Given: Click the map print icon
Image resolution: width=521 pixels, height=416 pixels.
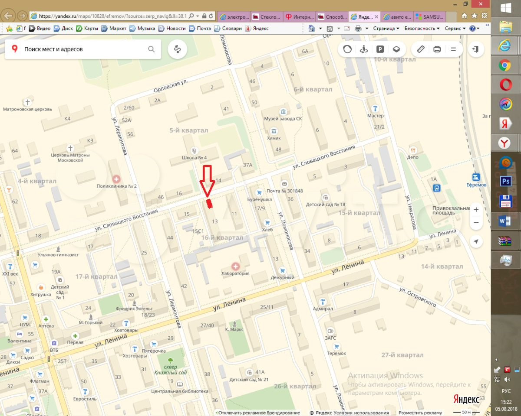Looking at the screenshot, I should coord(437,49).
